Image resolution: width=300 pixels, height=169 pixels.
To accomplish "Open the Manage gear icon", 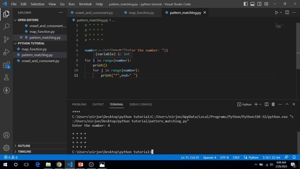I will pyautogui.click(x=6, y=148).
